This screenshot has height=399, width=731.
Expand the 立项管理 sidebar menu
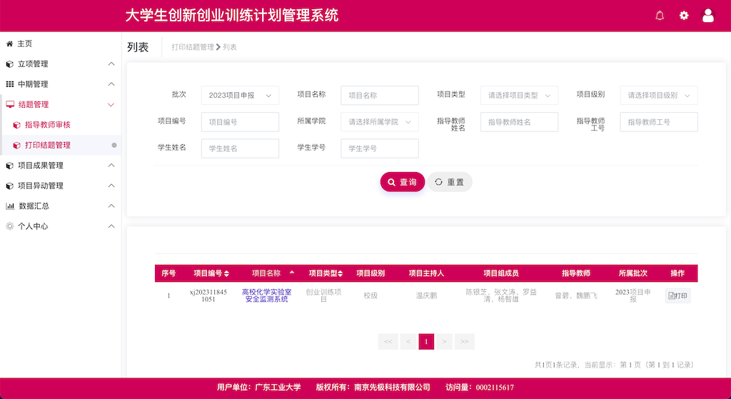coord(60,64)
